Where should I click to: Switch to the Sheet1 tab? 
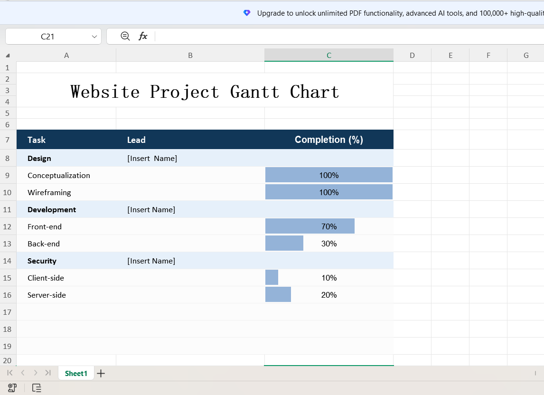(x=76, y=374)
